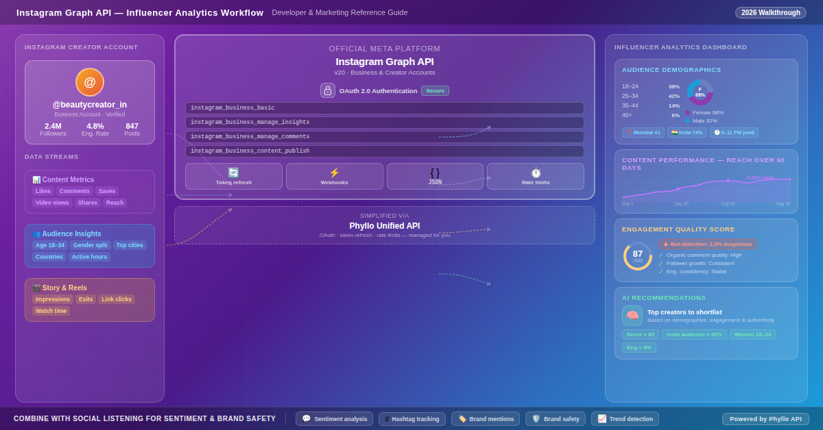Click the Link clicks tag

click(117, 299)
